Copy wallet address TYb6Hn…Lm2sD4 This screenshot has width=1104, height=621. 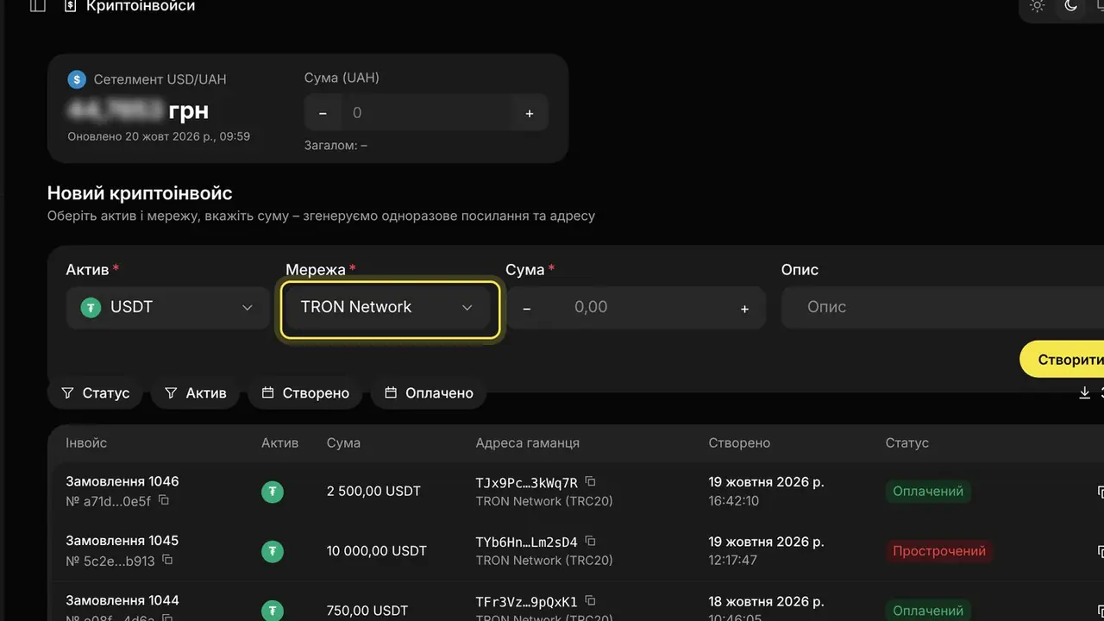point(591,542)
